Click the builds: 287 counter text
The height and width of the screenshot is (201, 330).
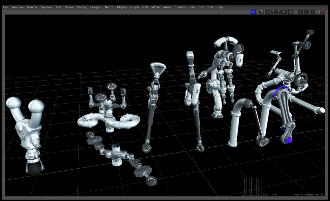pos(318,195)
